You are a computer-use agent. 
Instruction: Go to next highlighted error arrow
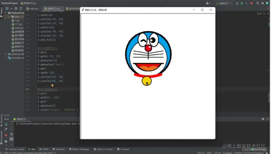268,14
